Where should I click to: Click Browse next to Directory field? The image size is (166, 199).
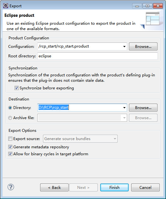click(x=143, y=108)
